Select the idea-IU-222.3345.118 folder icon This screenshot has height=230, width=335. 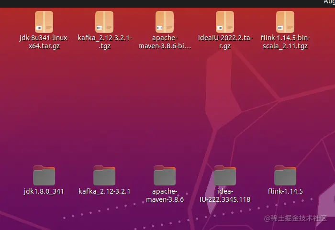pos(225,175)
